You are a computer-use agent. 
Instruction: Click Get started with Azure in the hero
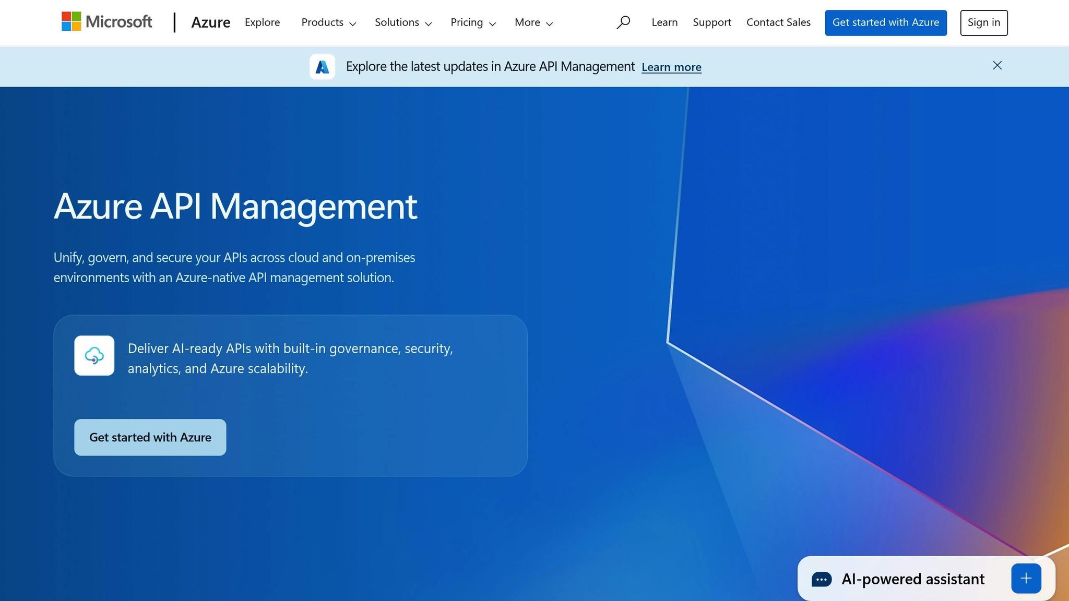tap(150, 437)
